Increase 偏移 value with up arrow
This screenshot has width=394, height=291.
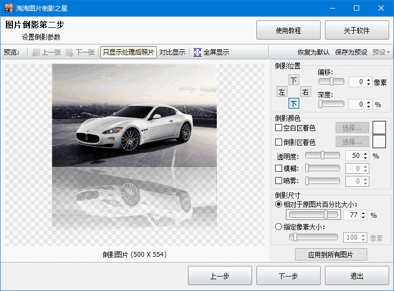(368, 80)
